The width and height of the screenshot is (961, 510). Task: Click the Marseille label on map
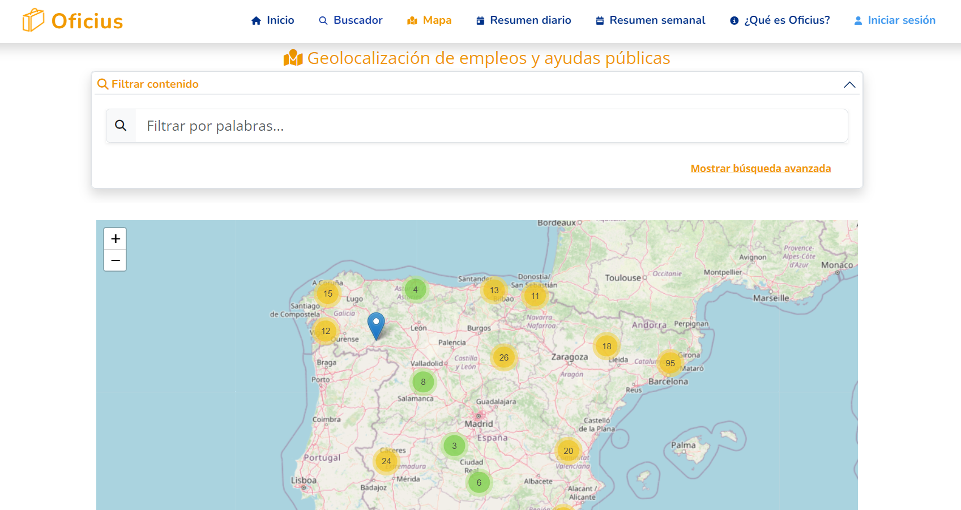click(771, 298)
